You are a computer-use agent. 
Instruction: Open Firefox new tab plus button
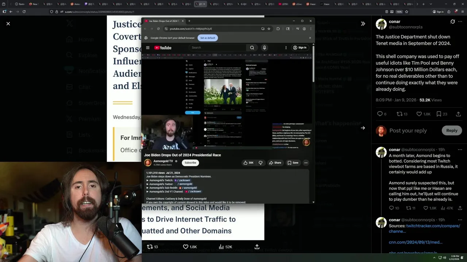pyautogui.click(x=423, y=4)
